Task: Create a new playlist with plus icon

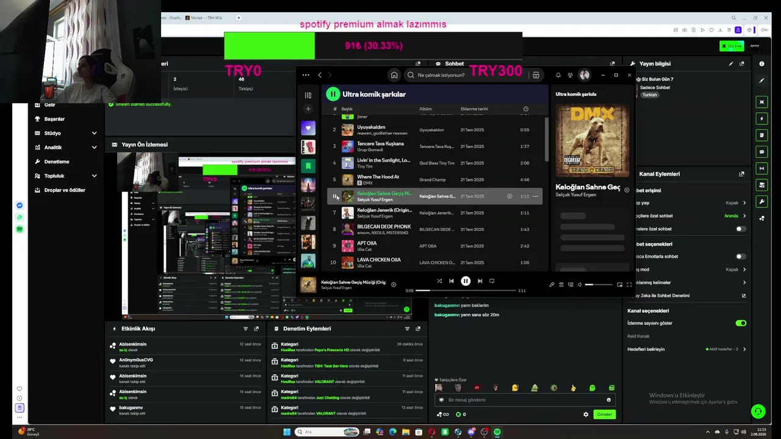Action: point(308,109)
